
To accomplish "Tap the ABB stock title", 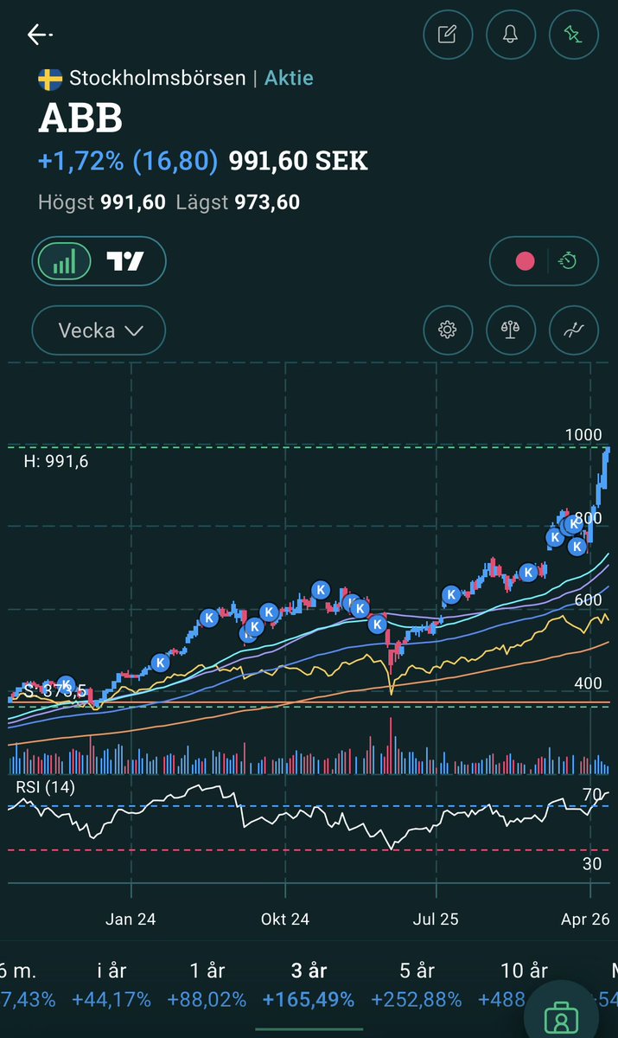I will [x=80, y=119].
